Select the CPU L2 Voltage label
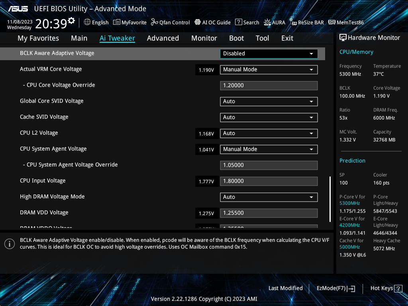The width and height of the screenshot is (408, 306). (x=39, y=133)
